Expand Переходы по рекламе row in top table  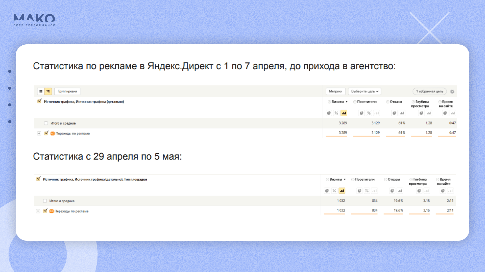click(39, 133)
